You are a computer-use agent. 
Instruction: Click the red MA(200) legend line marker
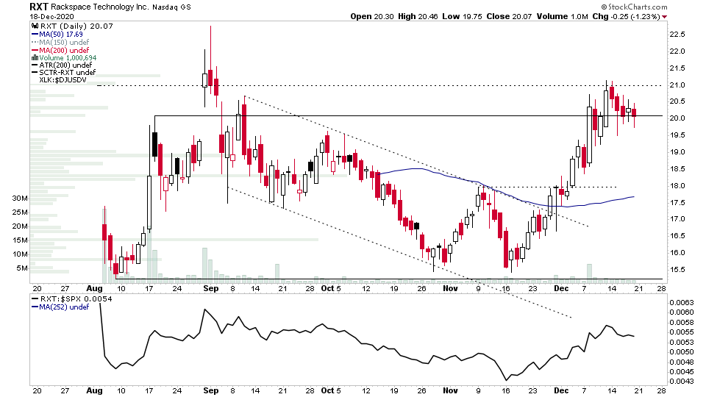tap(35, 51)
